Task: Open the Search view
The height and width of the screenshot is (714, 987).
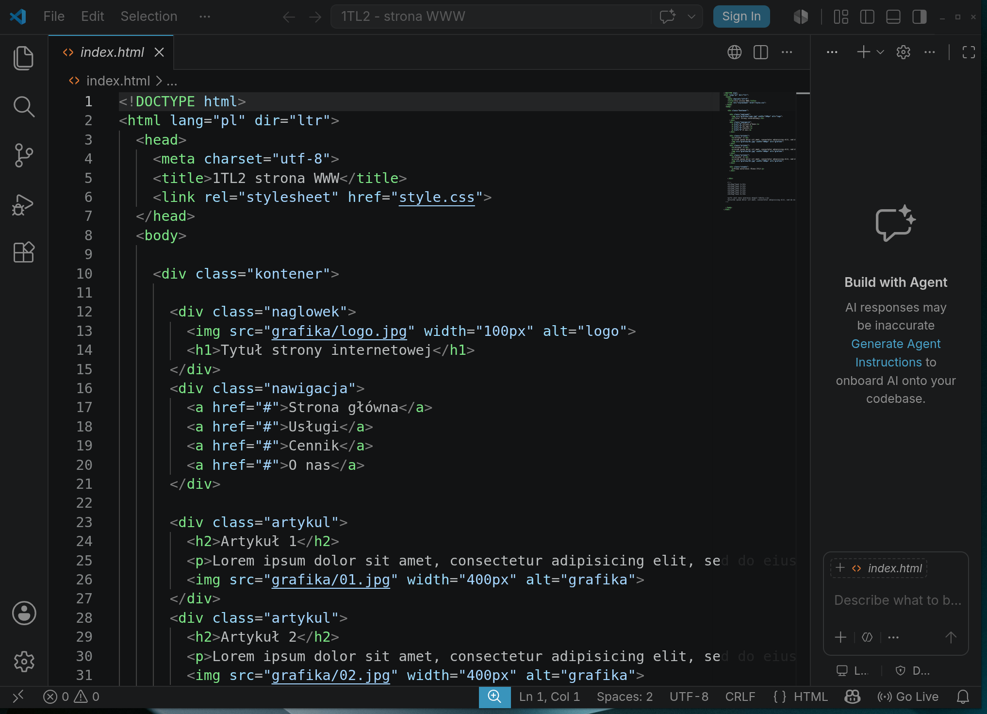Action: [23, 107]
